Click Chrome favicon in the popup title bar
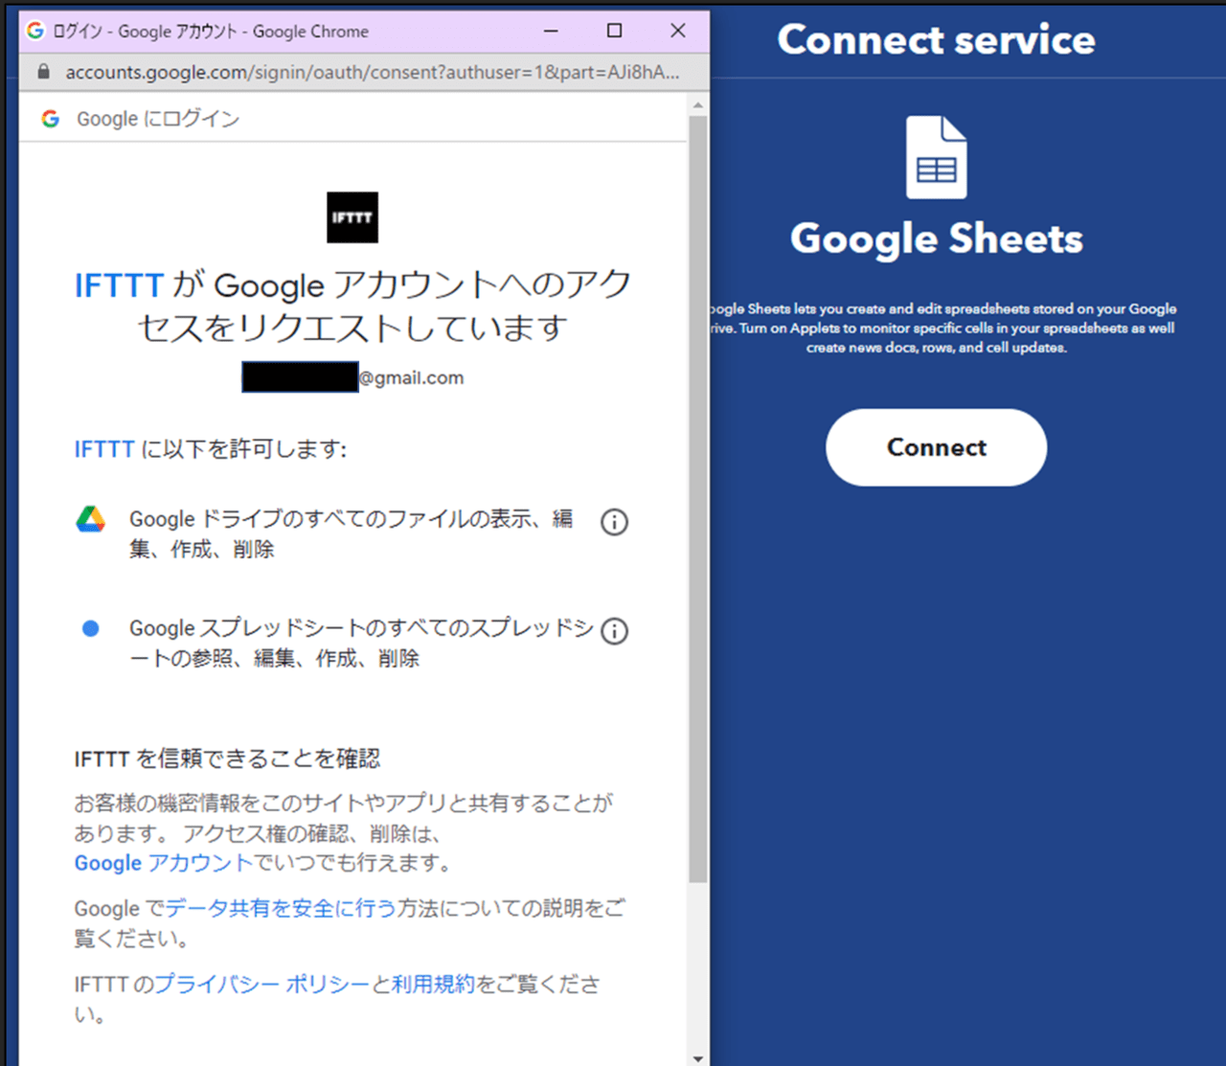This screenshot has width=1226, height=1066. 35,31
